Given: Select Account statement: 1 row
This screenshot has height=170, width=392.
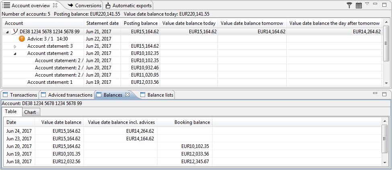Looking at the screenshot, I should pos(192,82).
